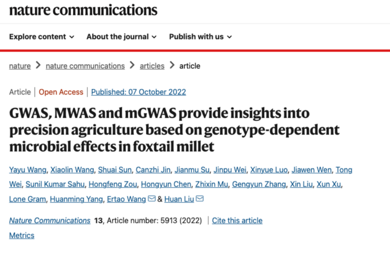Click the email envelope icon beside Ertao Wang

(x=152, y=199)
